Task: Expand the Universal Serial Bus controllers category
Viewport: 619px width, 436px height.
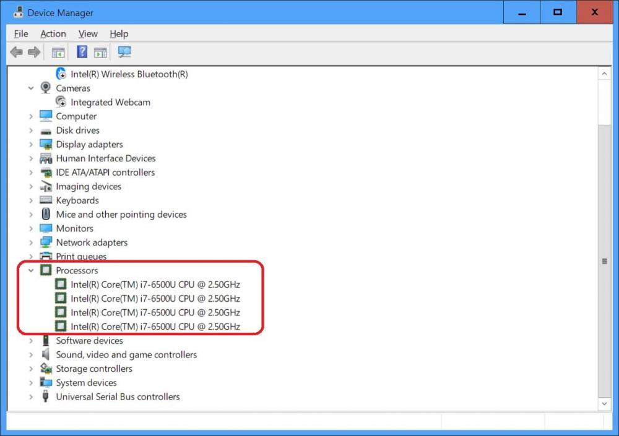Action: click(x=31, y=396)
